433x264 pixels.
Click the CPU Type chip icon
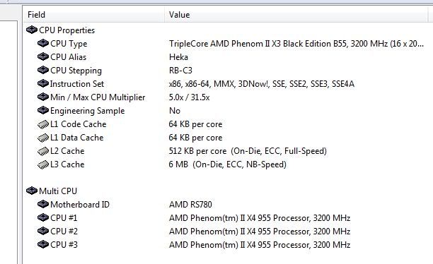click(x=42, y=43)
